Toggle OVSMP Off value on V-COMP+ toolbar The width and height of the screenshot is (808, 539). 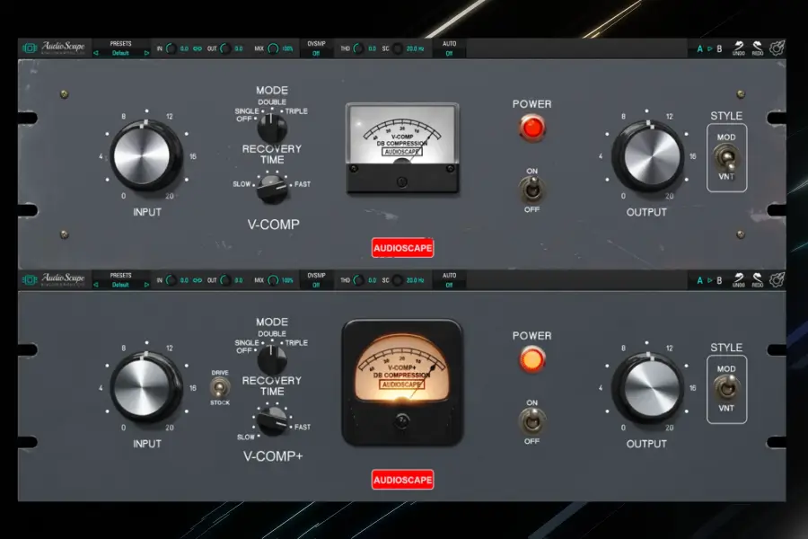coord(316,286)
